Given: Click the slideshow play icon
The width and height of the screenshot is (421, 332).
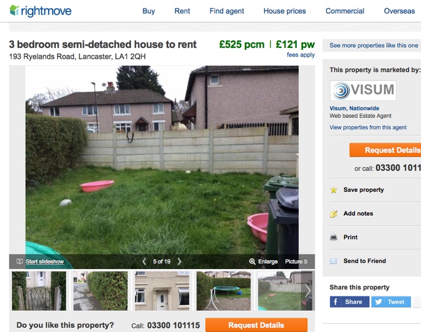Looking at the screenshot, I should click(x=20, y=261).
